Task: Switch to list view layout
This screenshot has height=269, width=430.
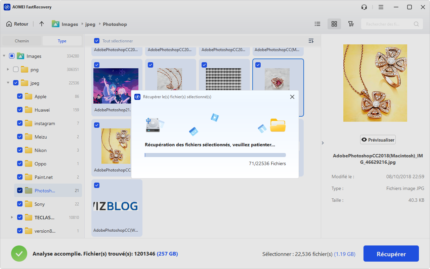Action: [317, 24]
